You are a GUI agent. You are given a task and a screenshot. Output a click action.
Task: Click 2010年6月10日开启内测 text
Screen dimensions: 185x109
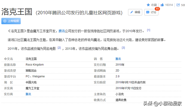click(x=130, y=82)
